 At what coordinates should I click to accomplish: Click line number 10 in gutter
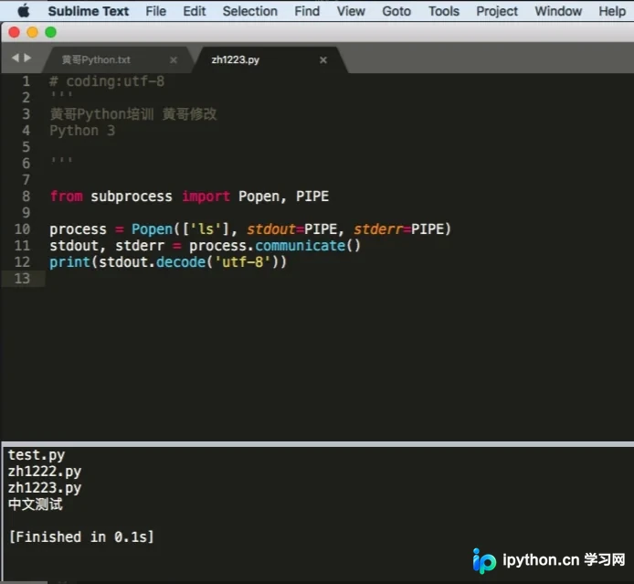pyautogui.click(x=22, y=229)
